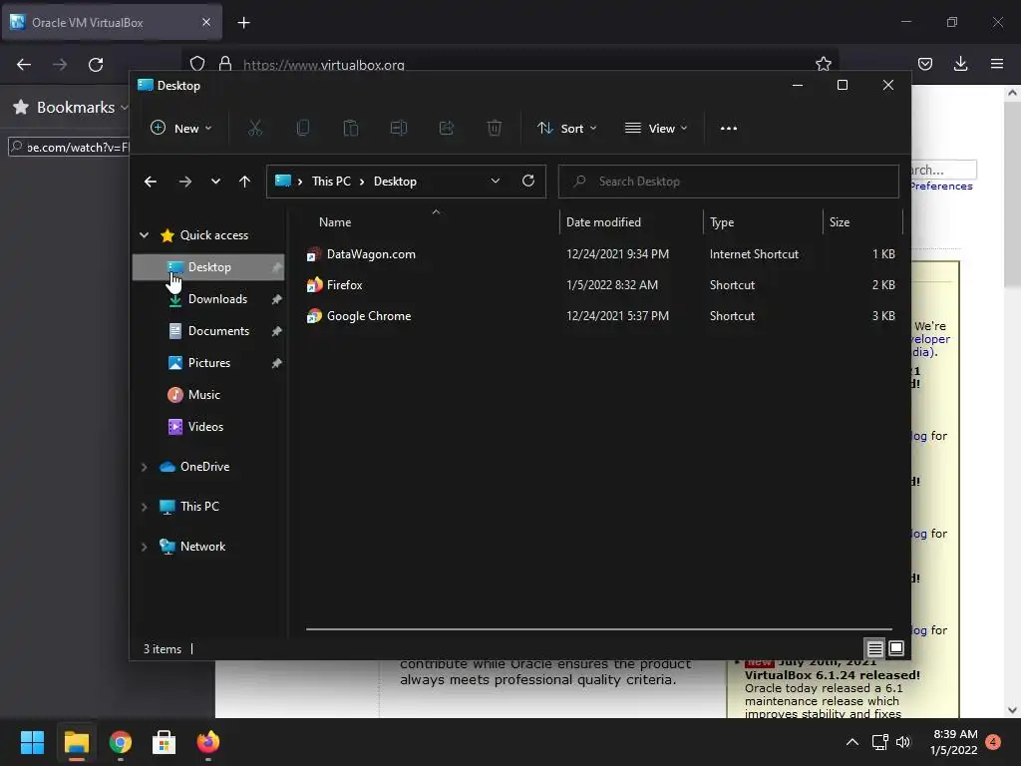Reload the Firefox page
The image size is (1021, 766).
tap(96, 65)
